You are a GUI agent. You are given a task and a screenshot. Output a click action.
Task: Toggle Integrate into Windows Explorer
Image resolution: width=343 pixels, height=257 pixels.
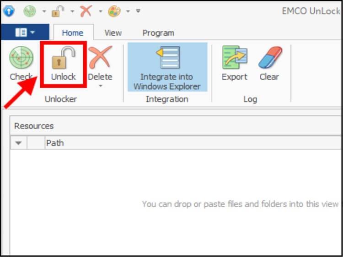click(167, 67)
